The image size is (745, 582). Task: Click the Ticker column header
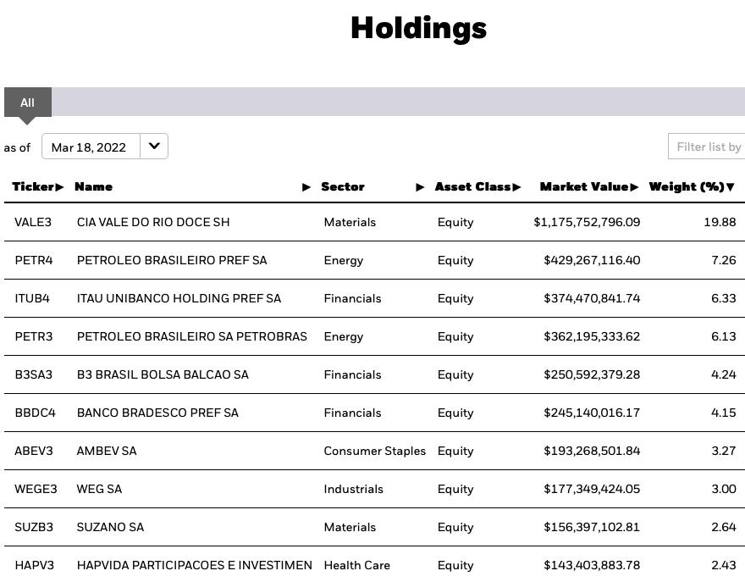(34, 187)
